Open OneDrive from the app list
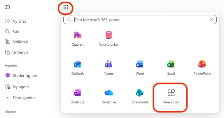The height and width of the screenshot is (118, 224). tap(109, 96)
